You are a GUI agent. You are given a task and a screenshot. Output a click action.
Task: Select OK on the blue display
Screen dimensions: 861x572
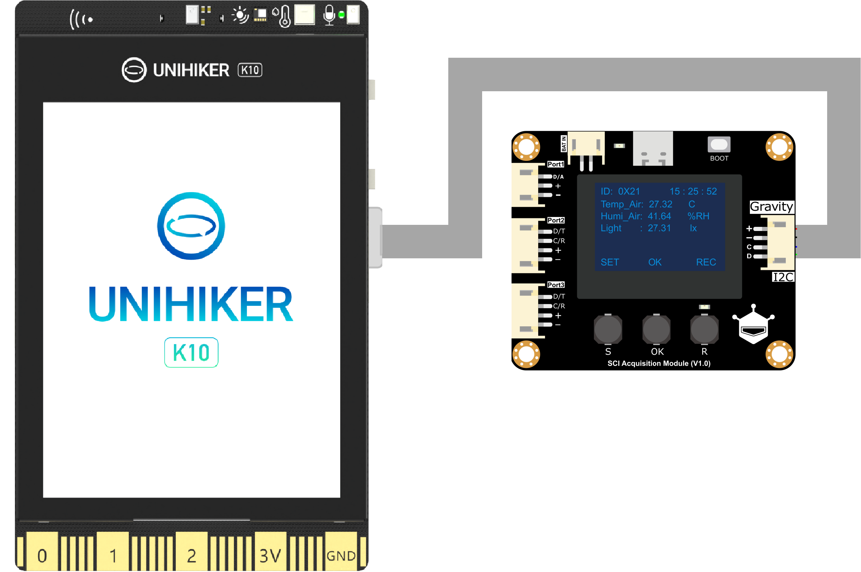655,262
